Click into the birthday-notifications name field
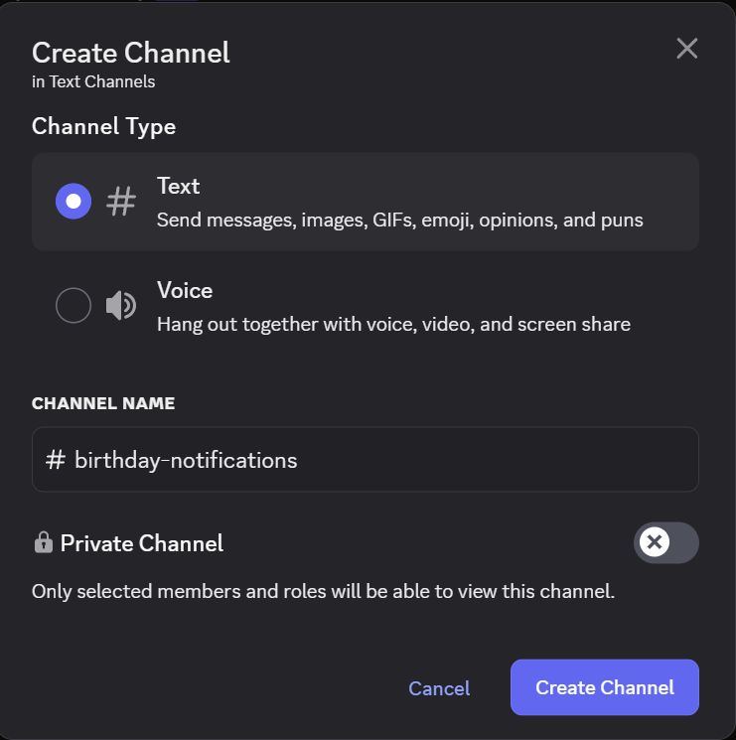Screen dimensions: 736x740 click(366, 460)
